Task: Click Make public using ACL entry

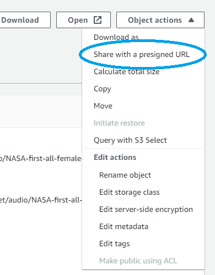Action: pyautogui.click(x=138, y=261)
